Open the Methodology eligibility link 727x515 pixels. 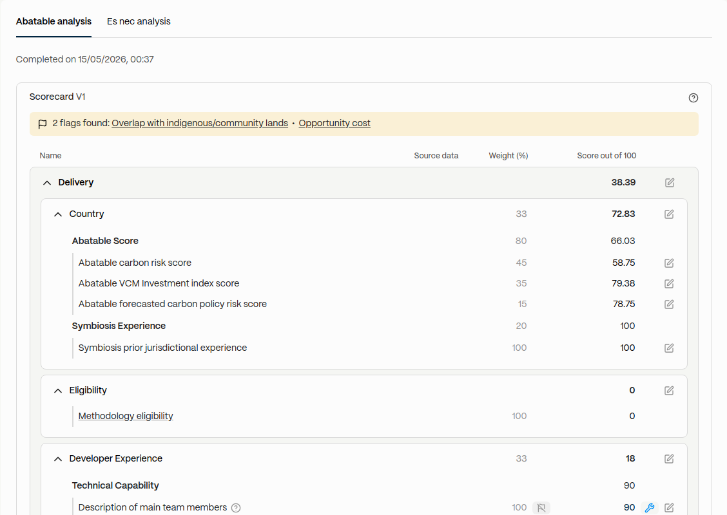pos(126,416)
